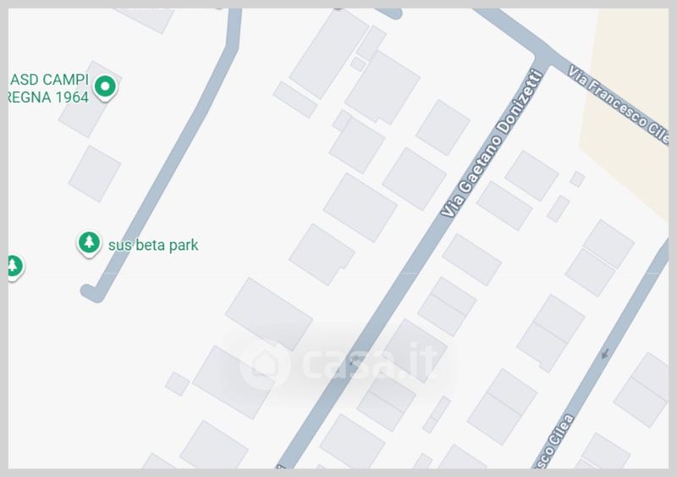The image size is (677, 477).
Task: Click the Via Francesco Cilea label at top right
Action: 619,105
